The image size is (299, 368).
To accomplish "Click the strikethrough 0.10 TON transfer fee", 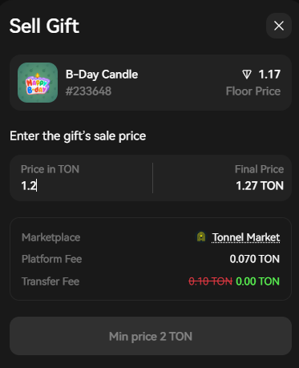I will [x=211, y=281].
